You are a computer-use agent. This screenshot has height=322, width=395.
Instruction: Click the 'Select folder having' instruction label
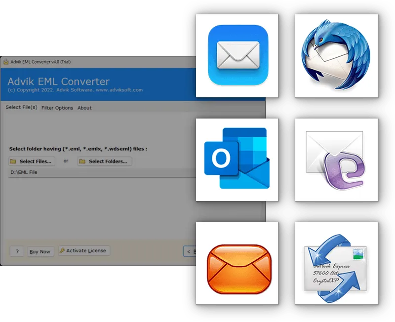[78, 149]
